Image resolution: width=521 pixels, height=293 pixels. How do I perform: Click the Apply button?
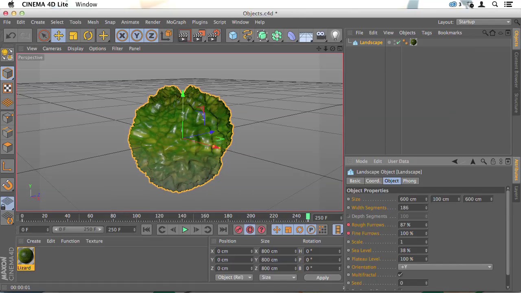click(322, 278)
